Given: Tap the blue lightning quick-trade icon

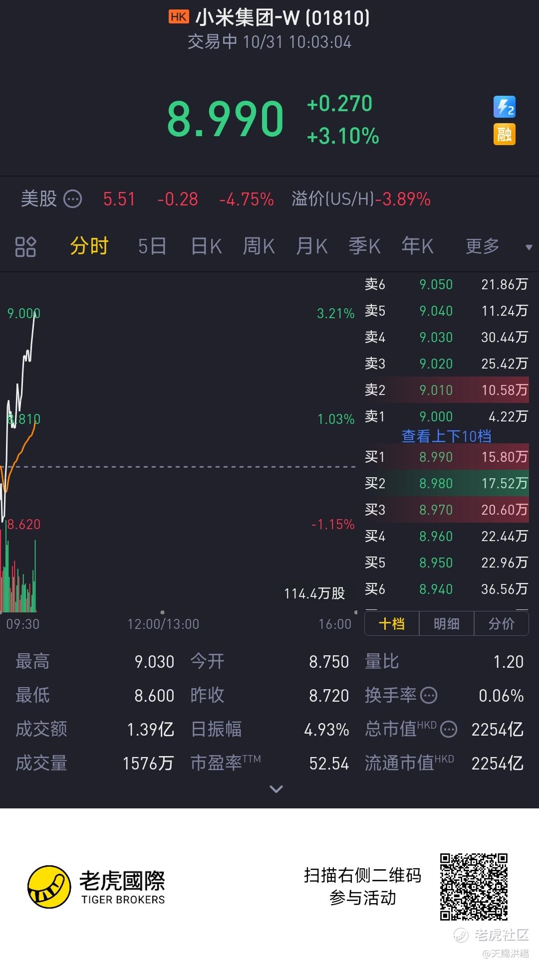Looking at the screenshot, I should point(504,107).
